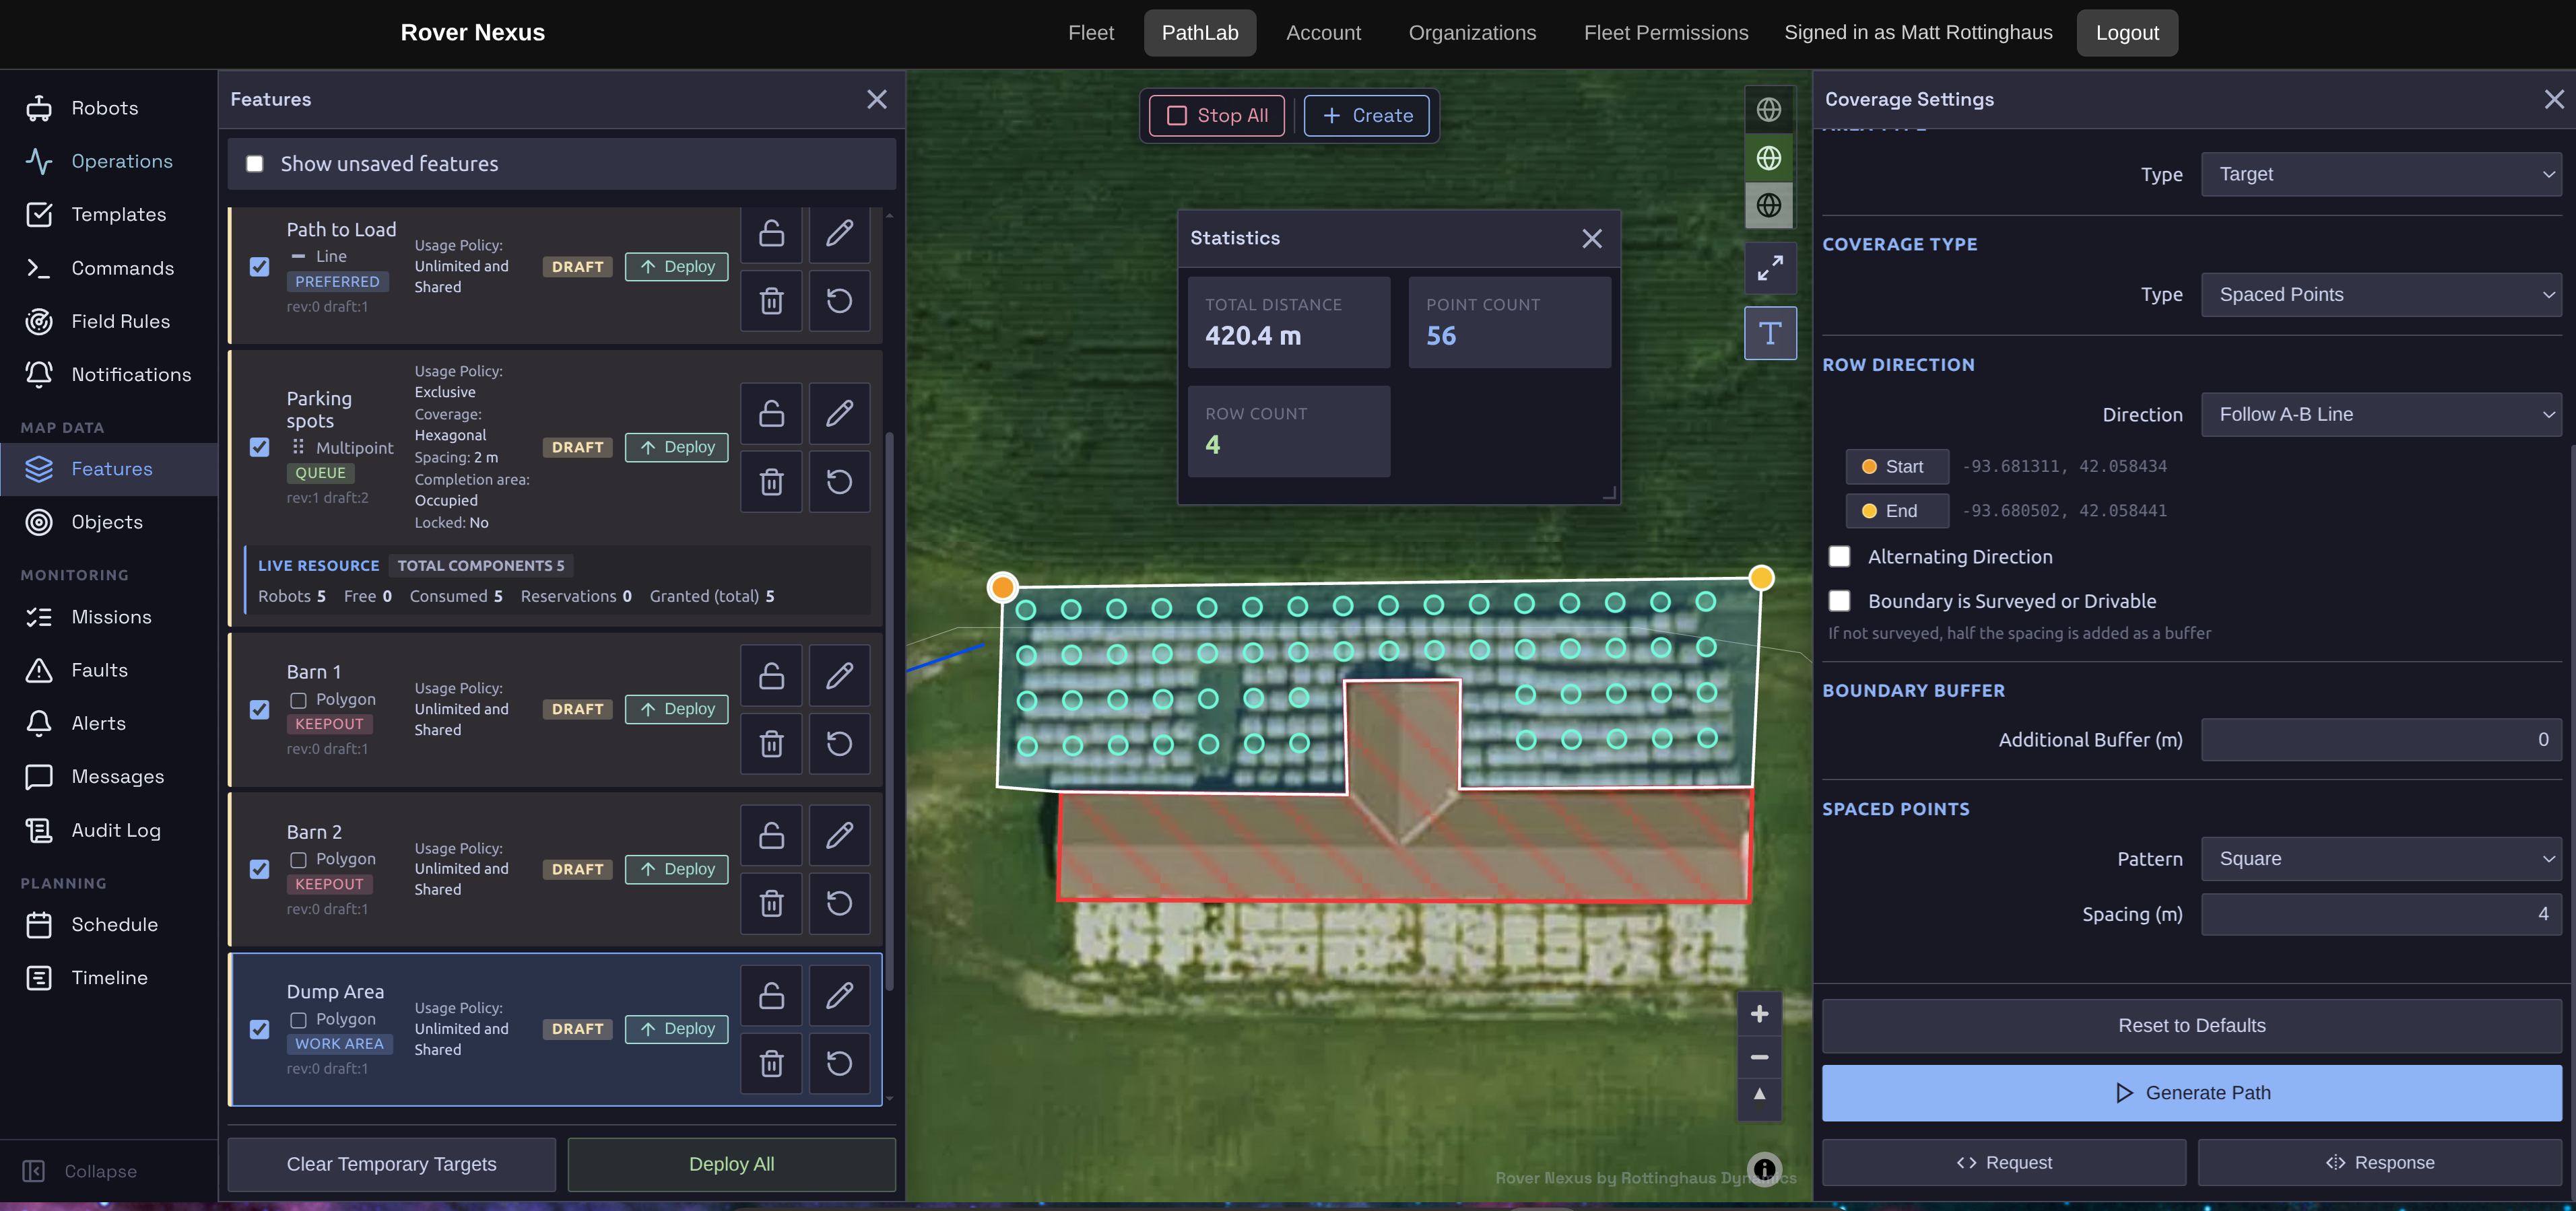Set the A-B line Start point
The width and height of the screenshot is (2576, 1211).
pos(1896,466)
